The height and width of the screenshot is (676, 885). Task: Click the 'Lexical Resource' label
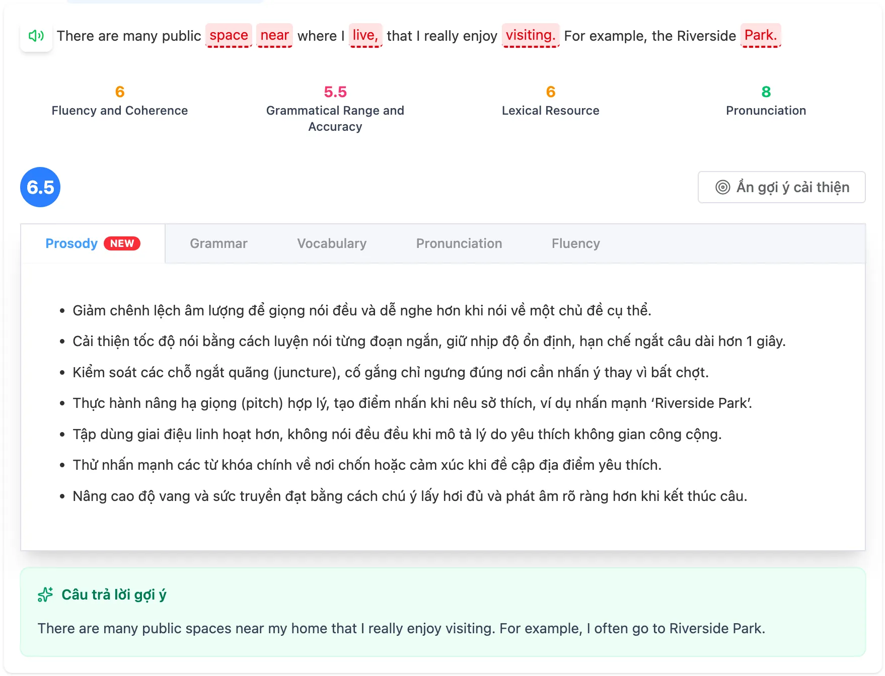tap(551, 111)
